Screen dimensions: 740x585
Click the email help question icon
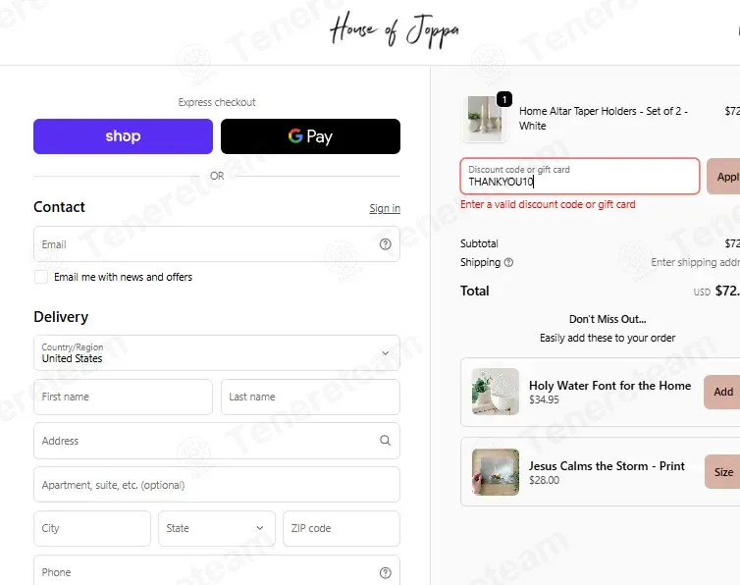pyautogui.click(x=385, y=244)
